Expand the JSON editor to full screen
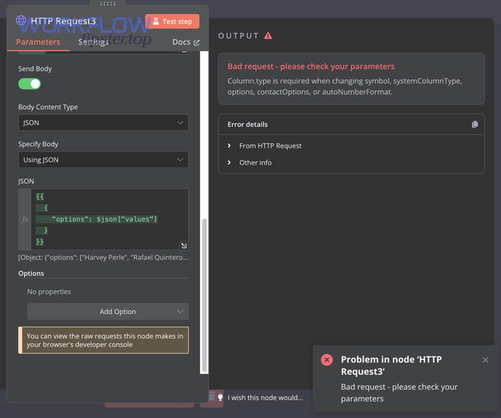 tap(184, 245)
